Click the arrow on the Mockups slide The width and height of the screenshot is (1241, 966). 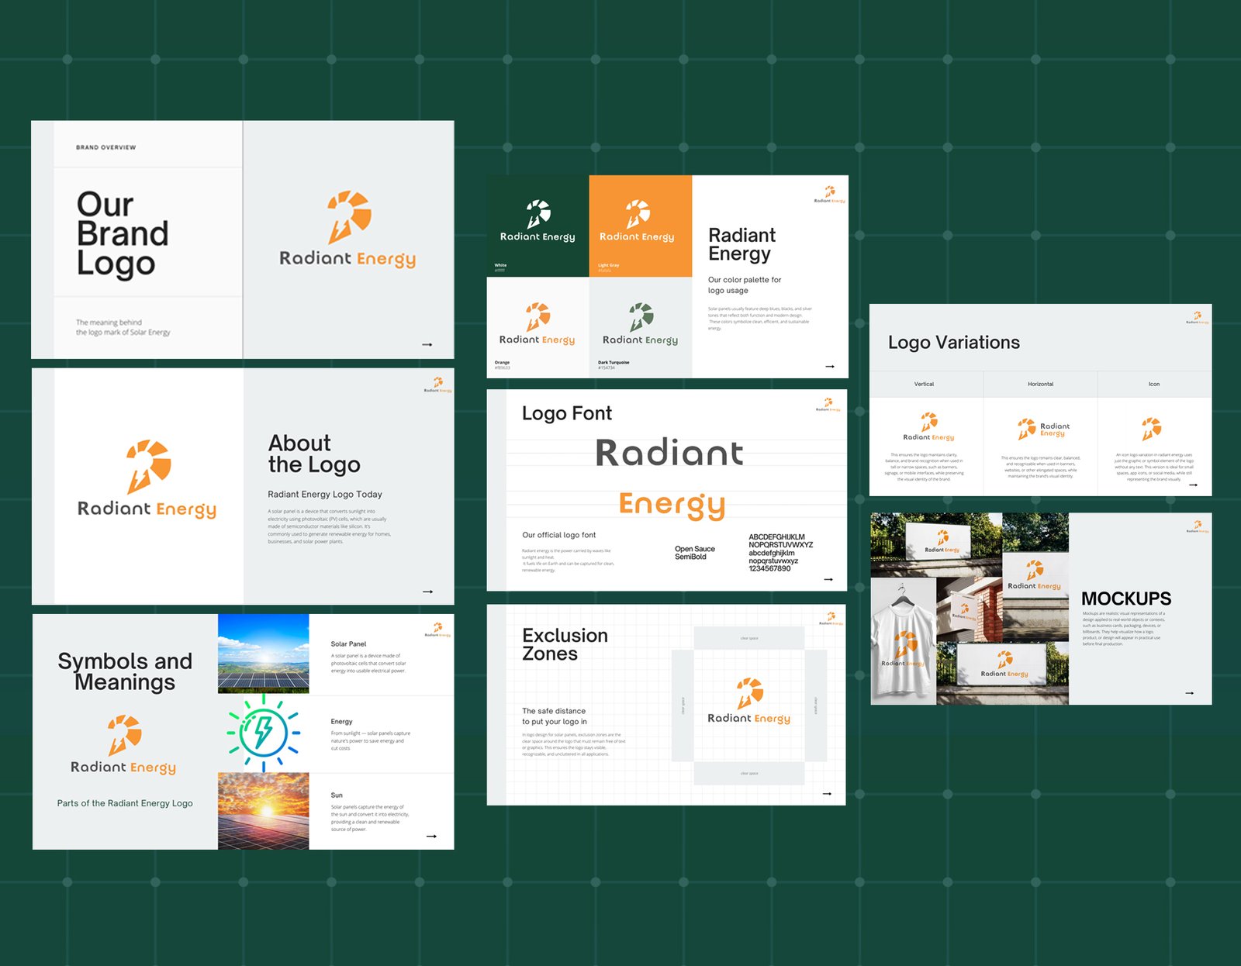(x=1188, y=694)
